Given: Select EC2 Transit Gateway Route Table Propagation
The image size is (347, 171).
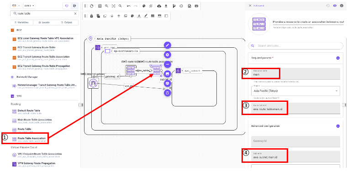Looking at the screenshot, I should [41, 67].
